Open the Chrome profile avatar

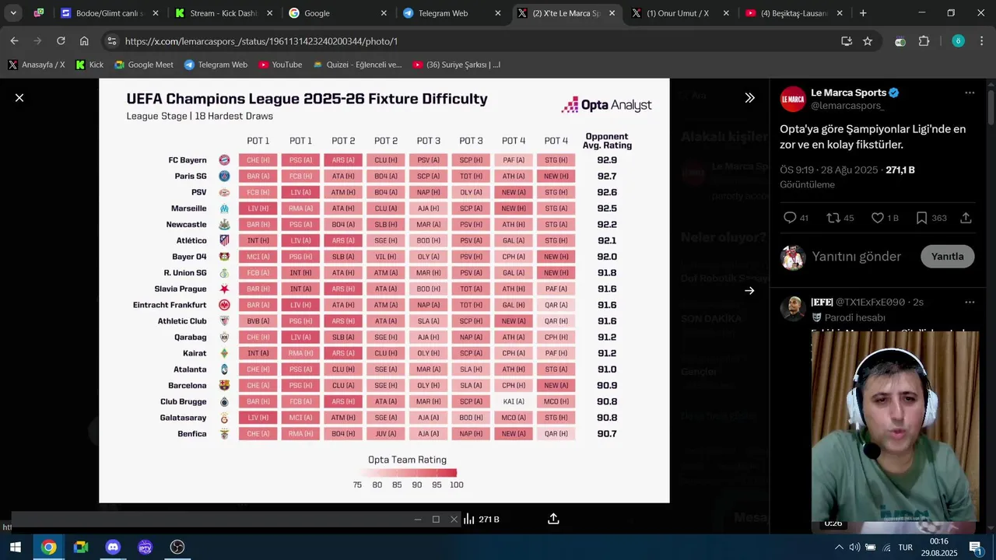959,41
